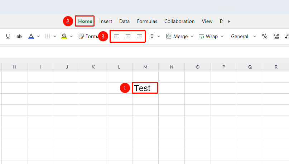The height and width of the screenshot is (164, 289).
Task: Click the borders icon
Action: click(47, 36)
